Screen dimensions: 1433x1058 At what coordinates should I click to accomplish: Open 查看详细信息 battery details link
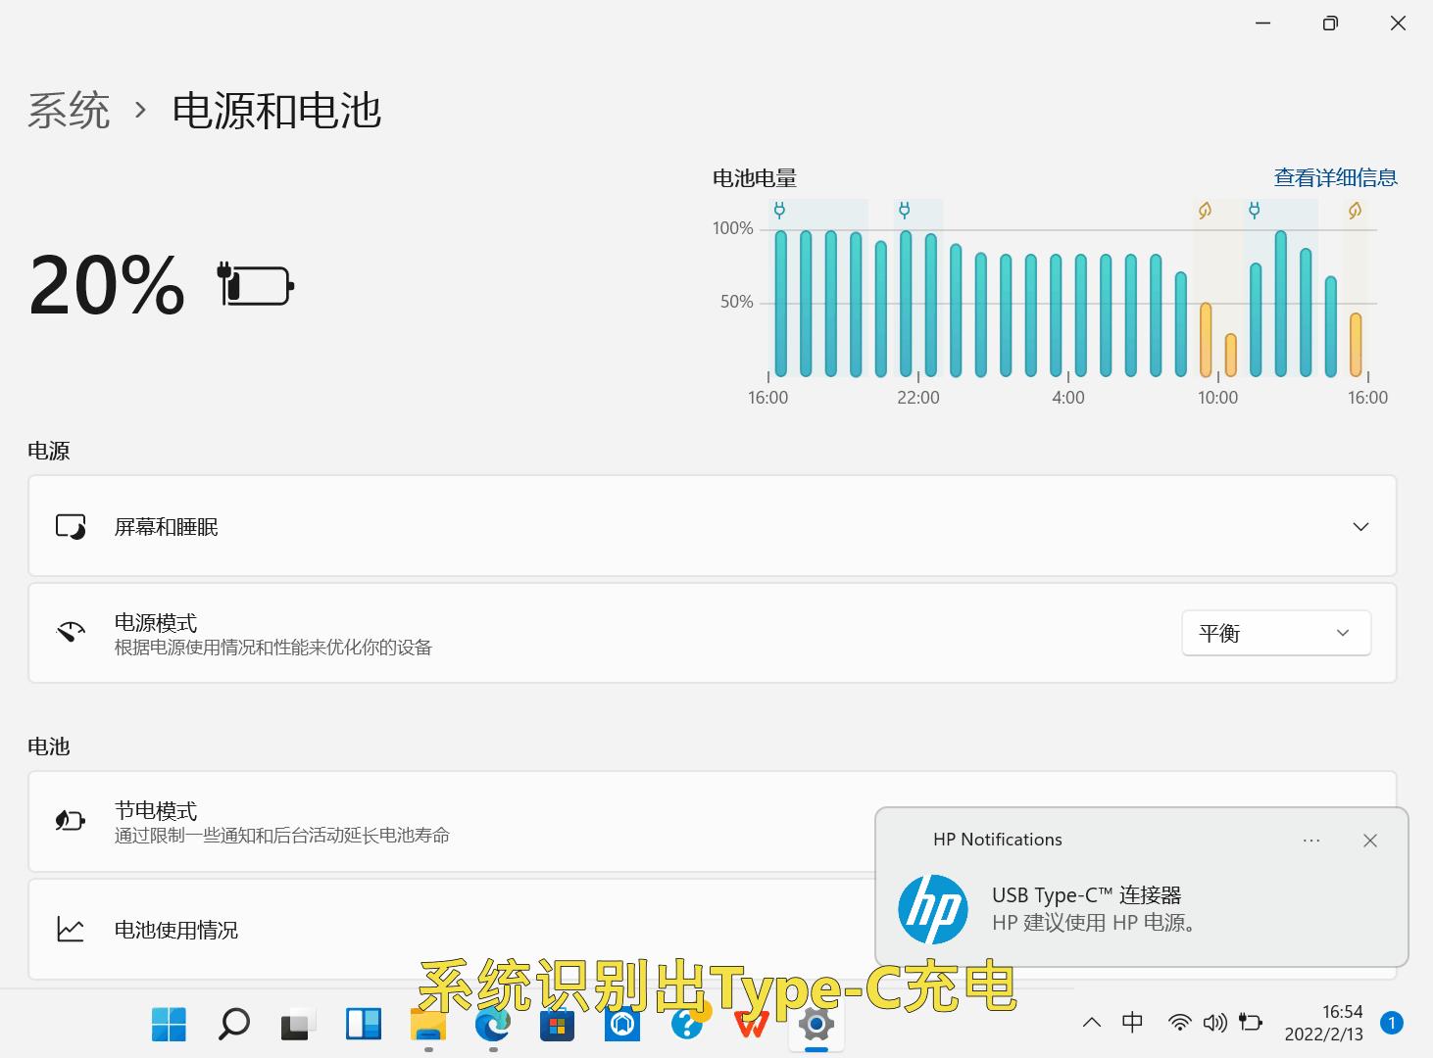(x=1335, y=177)
